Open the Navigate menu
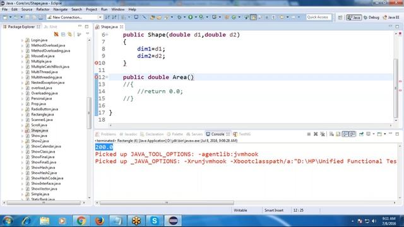This screenshot has height=227, width=404. [61, 9]
